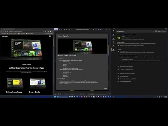Expand the browser bookmarks overflow chevron
Image resolution: width=168 pixels, height=126 pixels.
pos(43,34)
